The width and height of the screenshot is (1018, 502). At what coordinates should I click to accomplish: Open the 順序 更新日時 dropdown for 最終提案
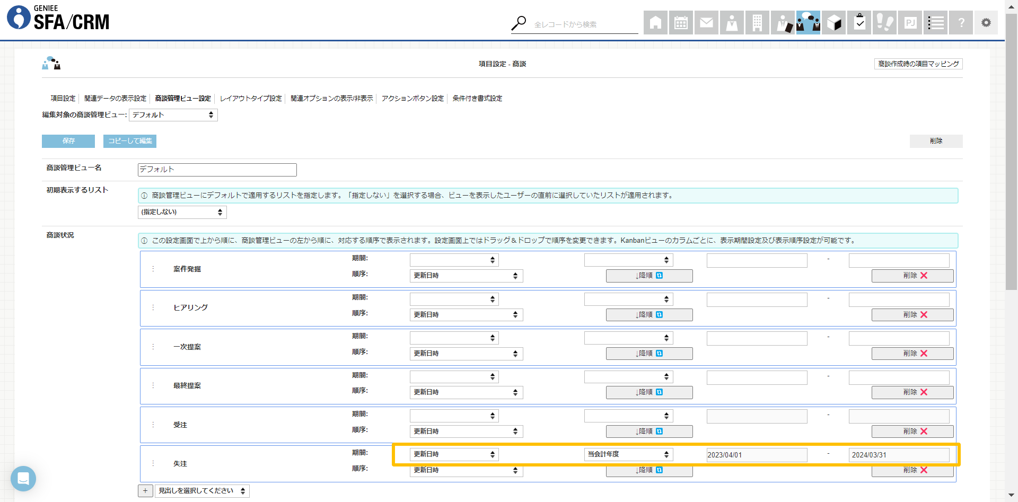pyautogui.click(x=467, y=392)
